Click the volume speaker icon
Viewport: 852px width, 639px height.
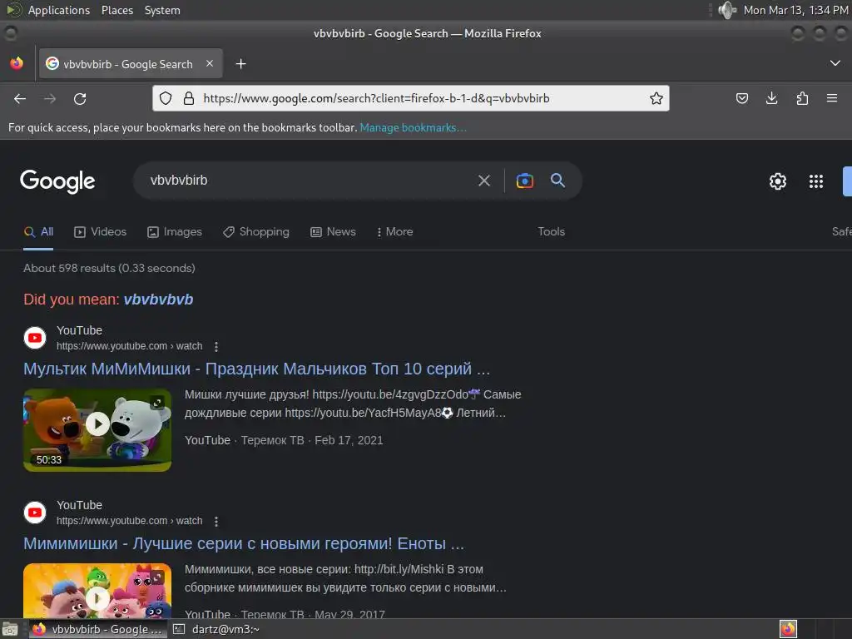726,10
